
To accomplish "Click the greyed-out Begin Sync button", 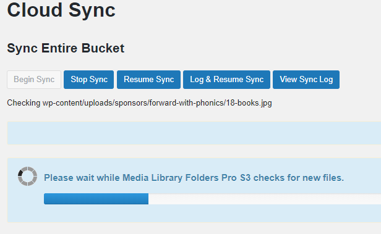I will [x=34, y=80].
